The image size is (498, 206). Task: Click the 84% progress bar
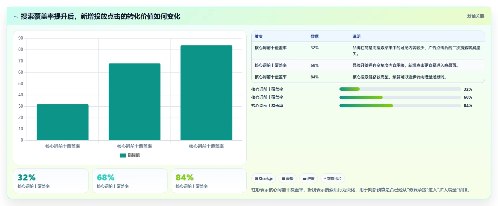(x=400, y=106)
